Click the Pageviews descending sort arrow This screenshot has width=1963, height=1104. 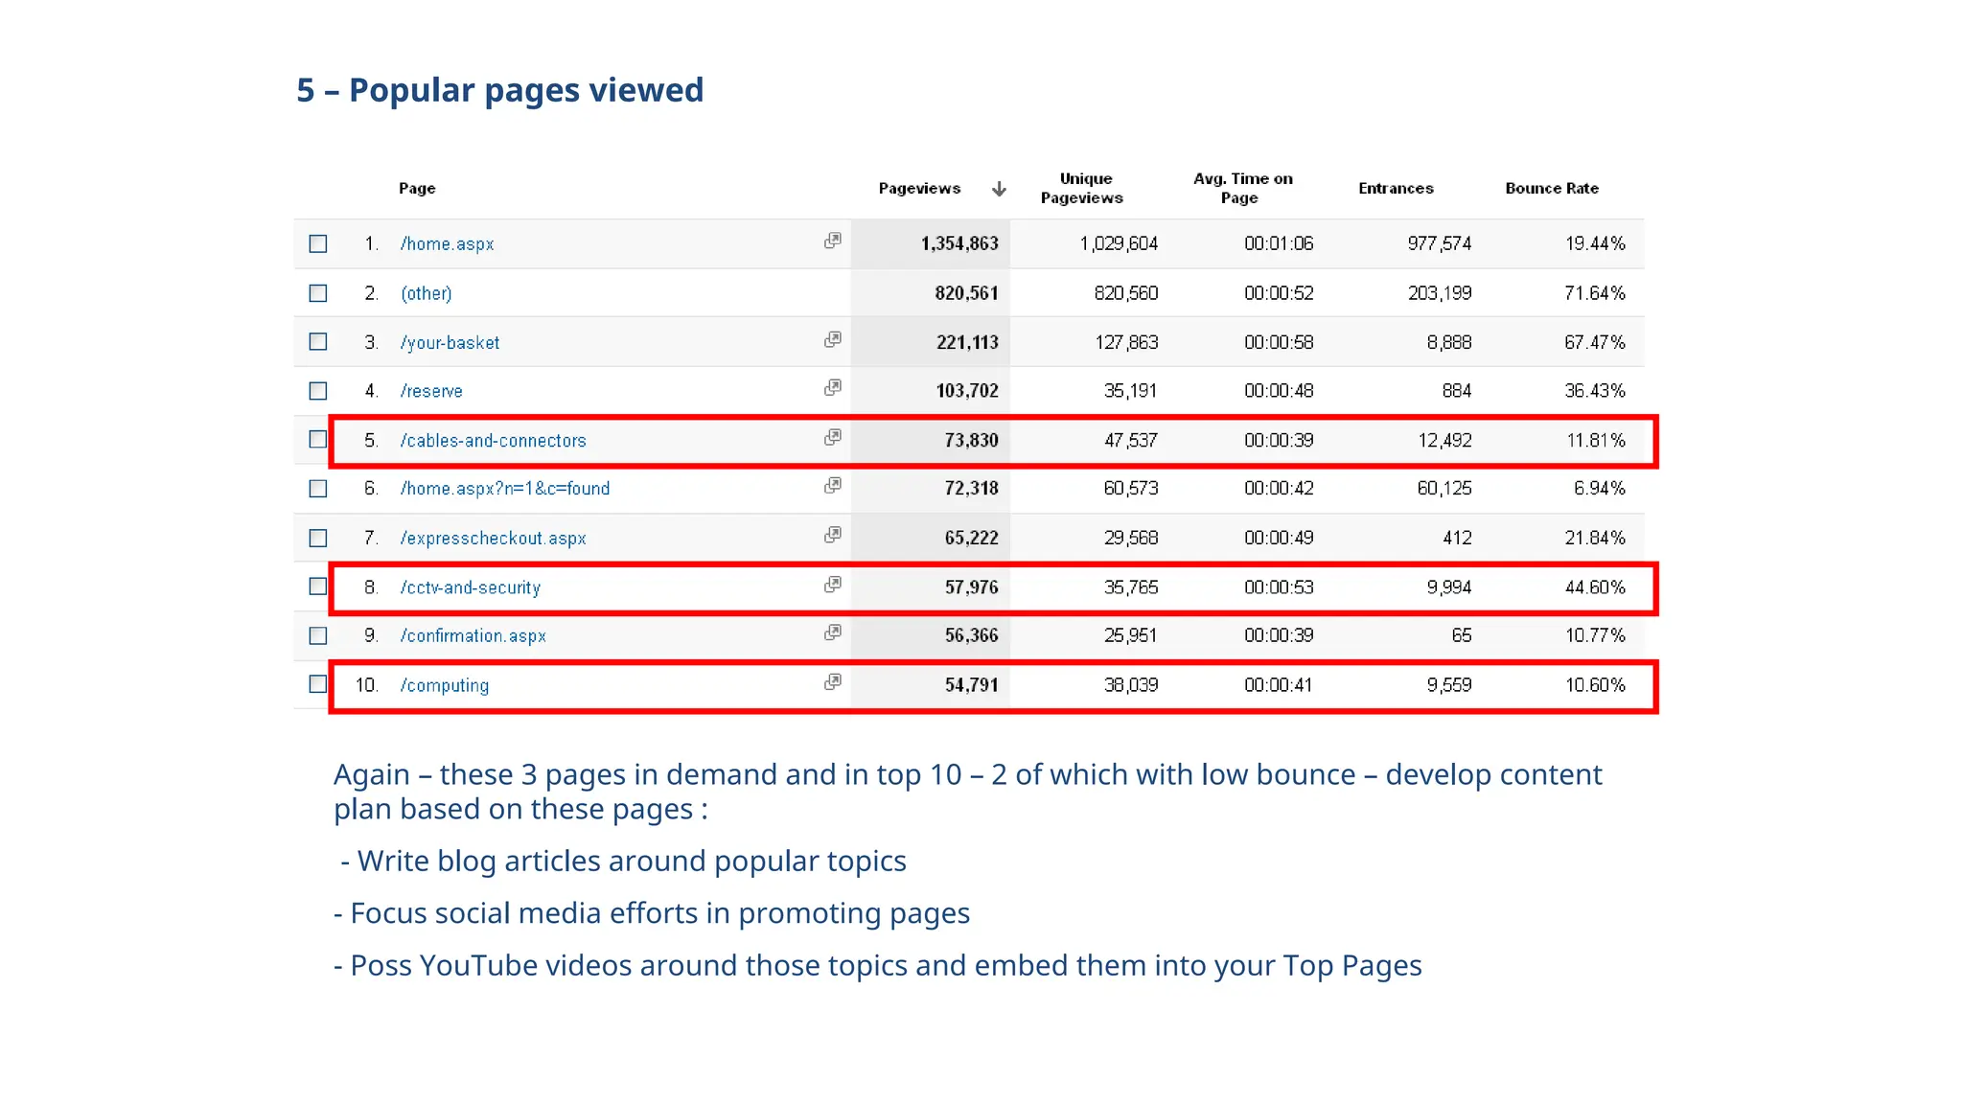tap(999, 189)
